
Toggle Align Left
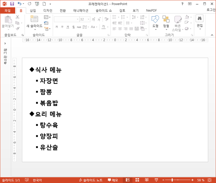click(114, 29)
